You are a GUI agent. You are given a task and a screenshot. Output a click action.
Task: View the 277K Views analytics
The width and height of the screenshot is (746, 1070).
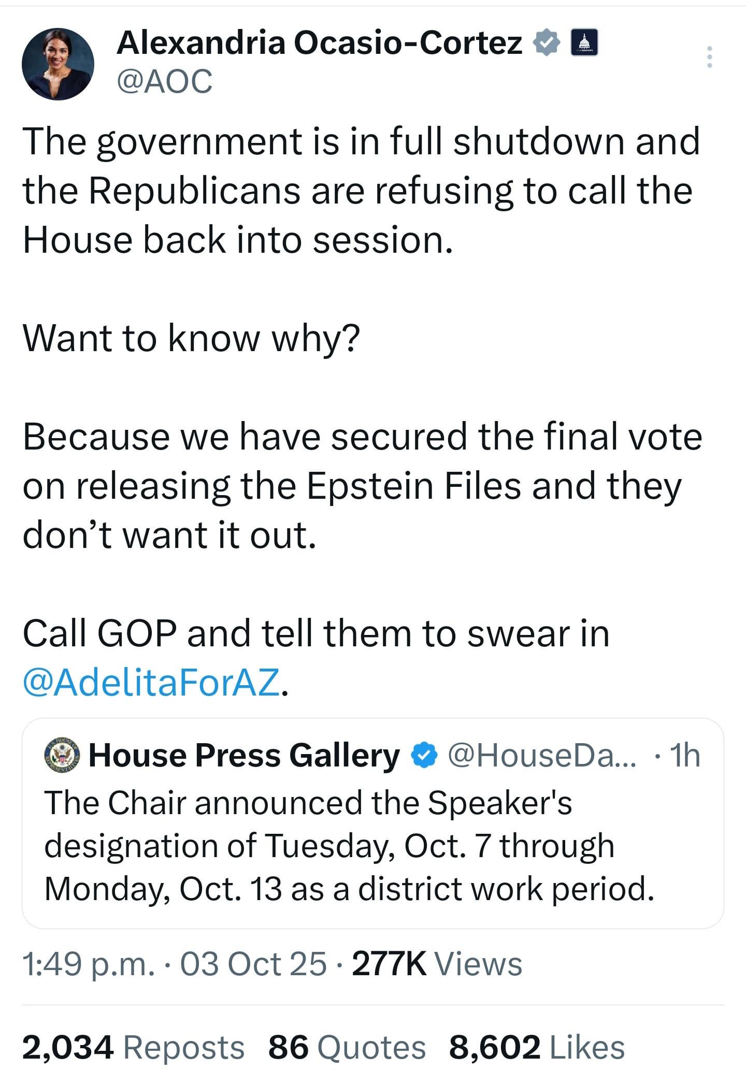(x=437, y=964)
